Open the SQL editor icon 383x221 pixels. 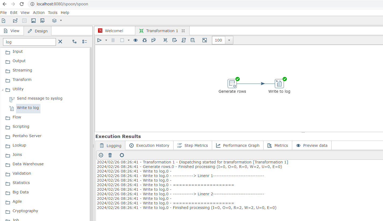[x=184, y=40]
